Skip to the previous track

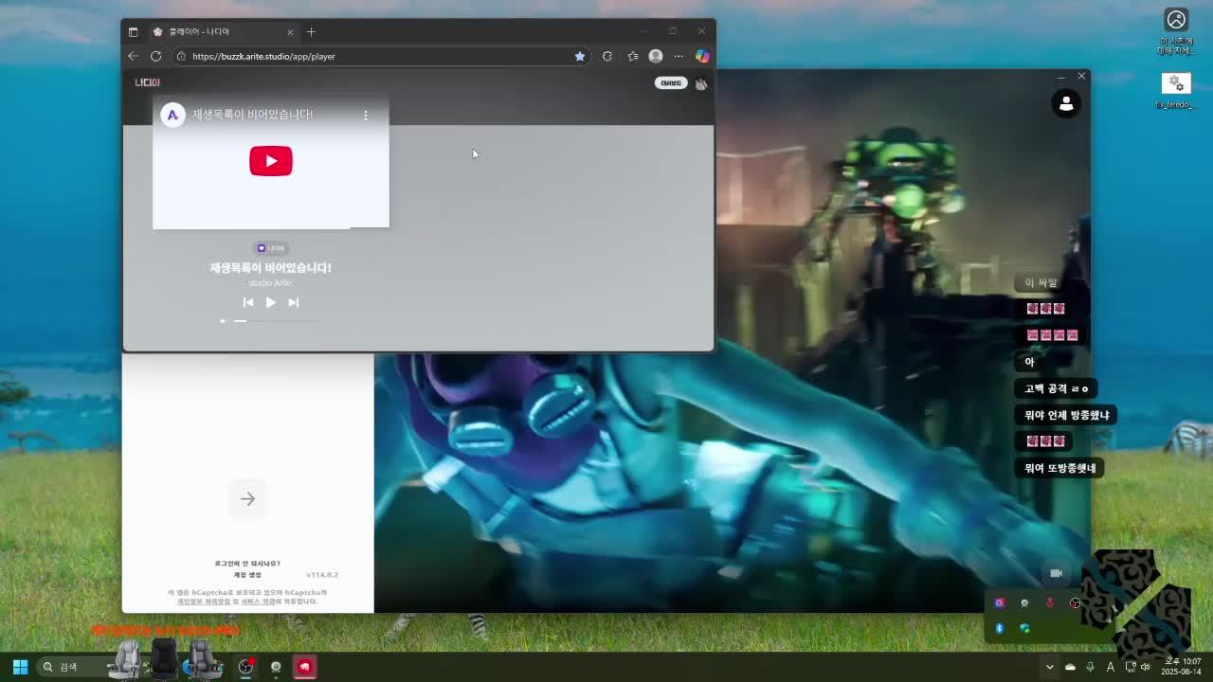(248, 302)
